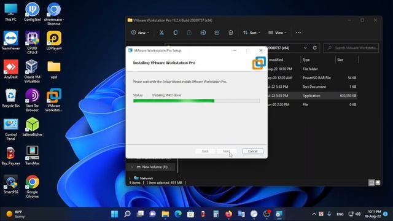
Task: Expand address bar history dropdown
Action: (305, 48)
